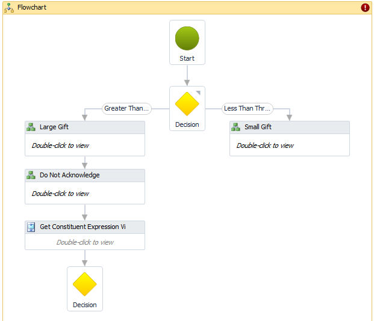Select the bottom yellow Decision diamond

[x=84, y=284]
